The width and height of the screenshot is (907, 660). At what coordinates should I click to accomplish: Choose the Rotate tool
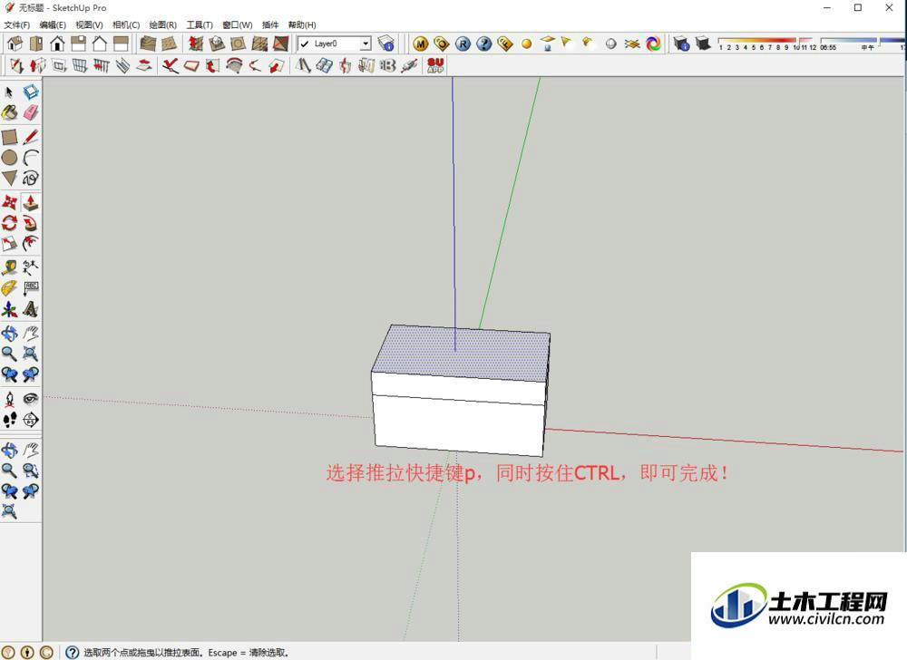pyautogui.click(x=9, y=223)
